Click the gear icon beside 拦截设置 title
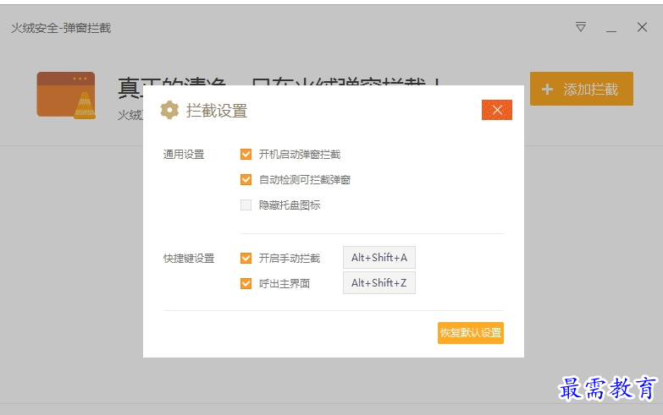663x415 pixels. click(169, 110)
